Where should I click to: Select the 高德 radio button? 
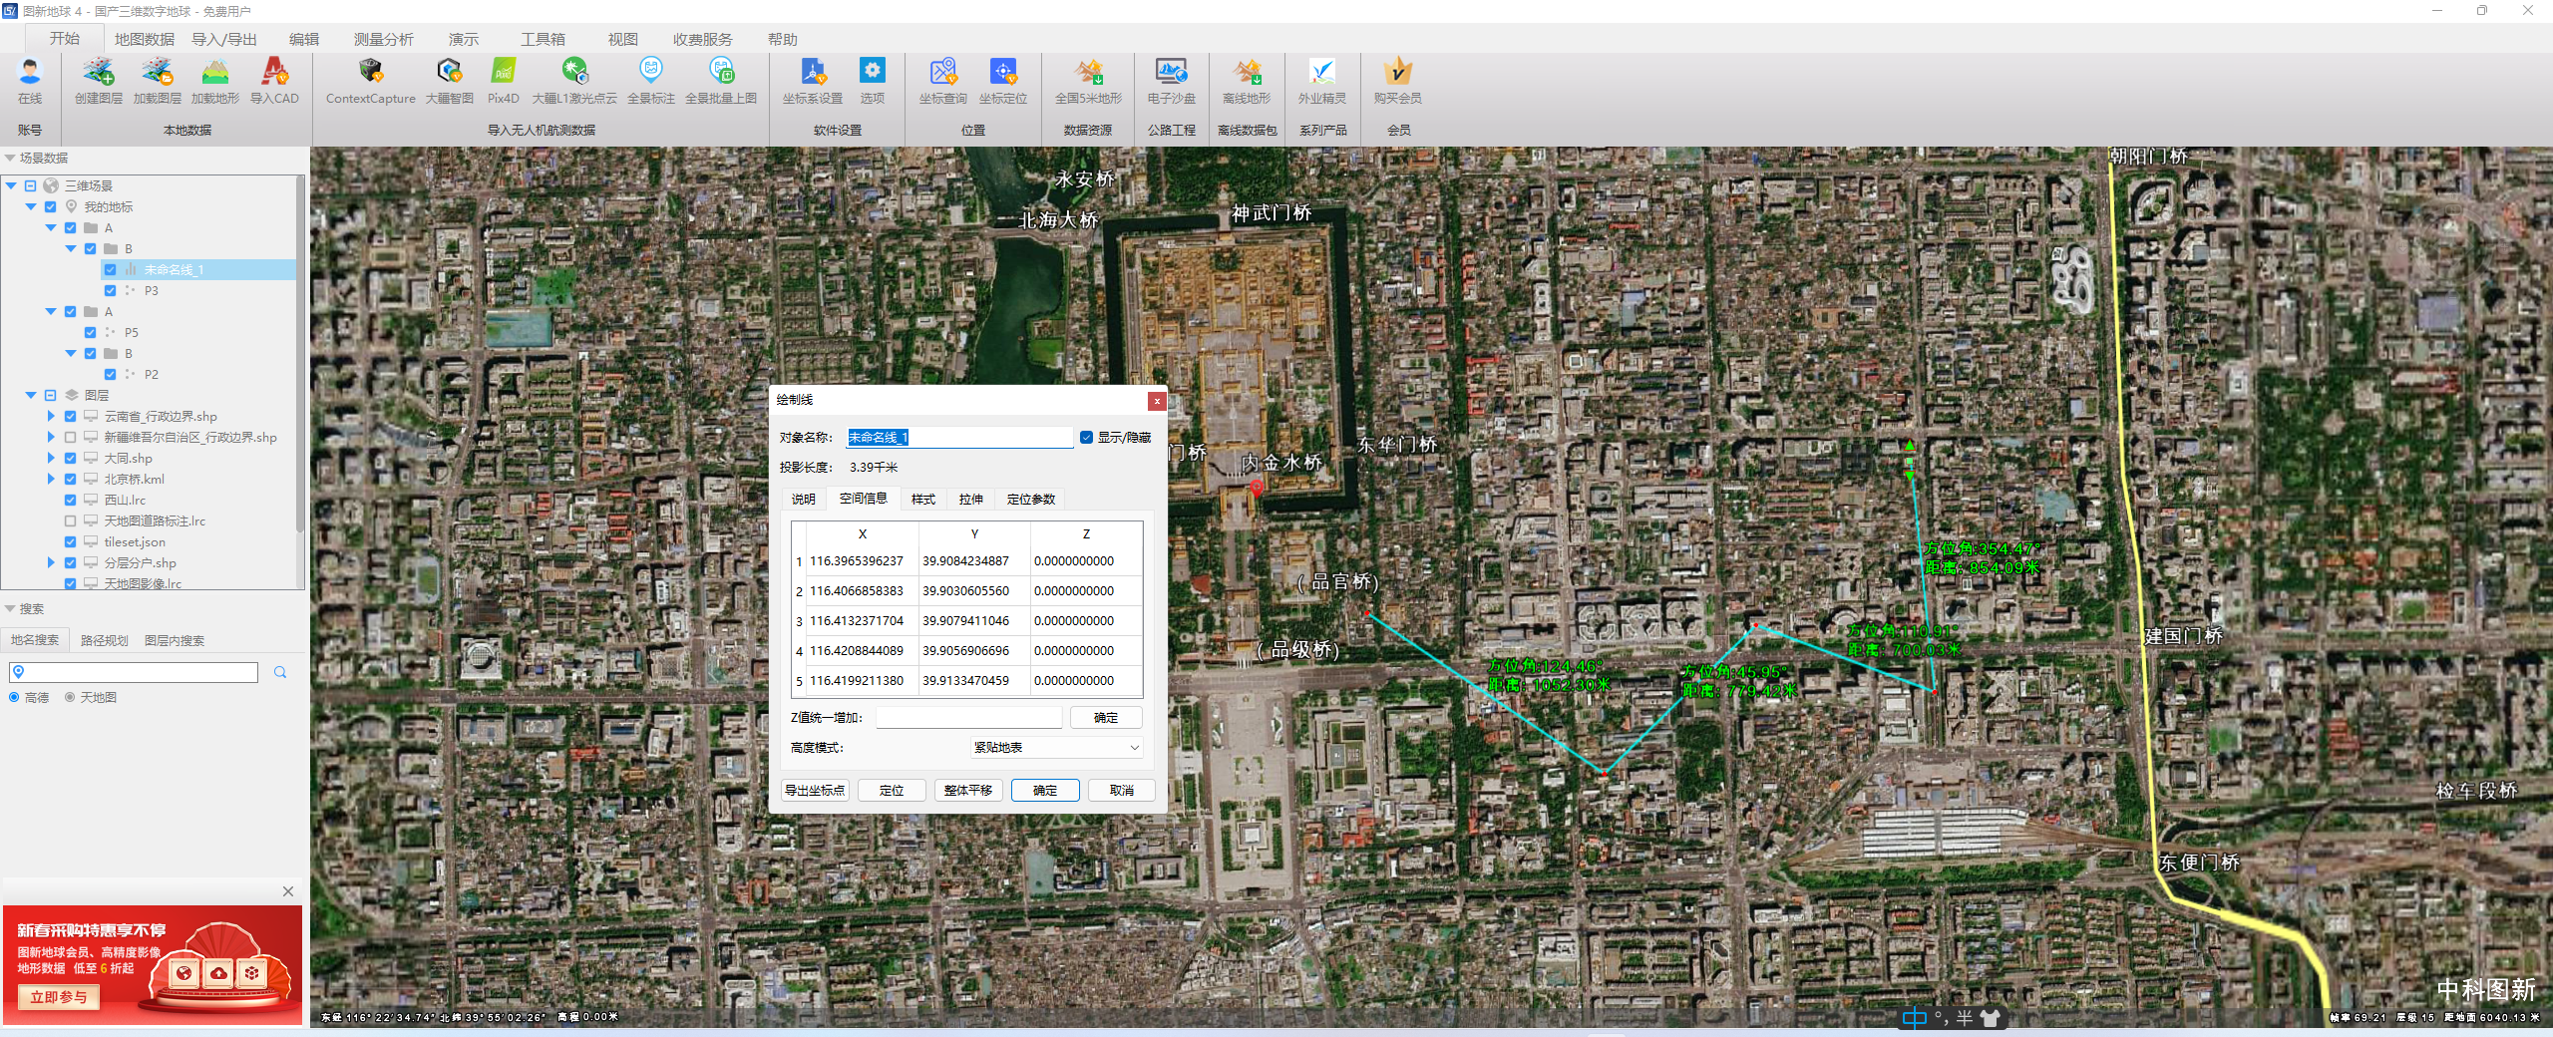click(14, 697)
